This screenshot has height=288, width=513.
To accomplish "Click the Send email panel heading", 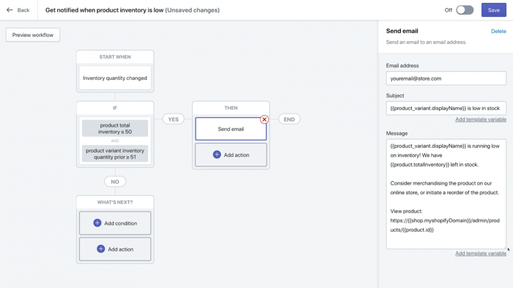I will click(402, 31).
